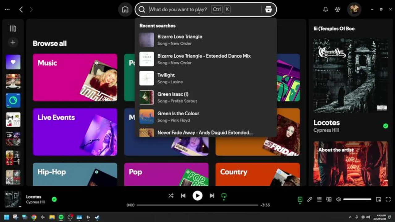Viewport: 395px width, 222px height.
Task: Open the mini player
Action: (x=378, y=199)
